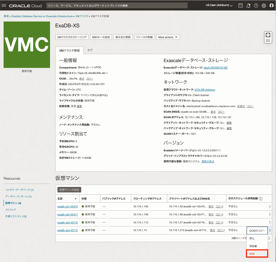This screenshot has width=276, height=262.
Task: Open the language globe icon
Action: pyautogui.click(x=264, y=6)
